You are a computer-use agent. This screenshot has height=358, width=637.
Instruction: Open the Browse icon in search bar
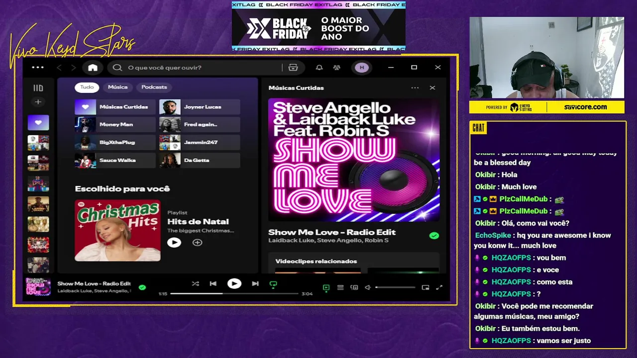point(293,68)
